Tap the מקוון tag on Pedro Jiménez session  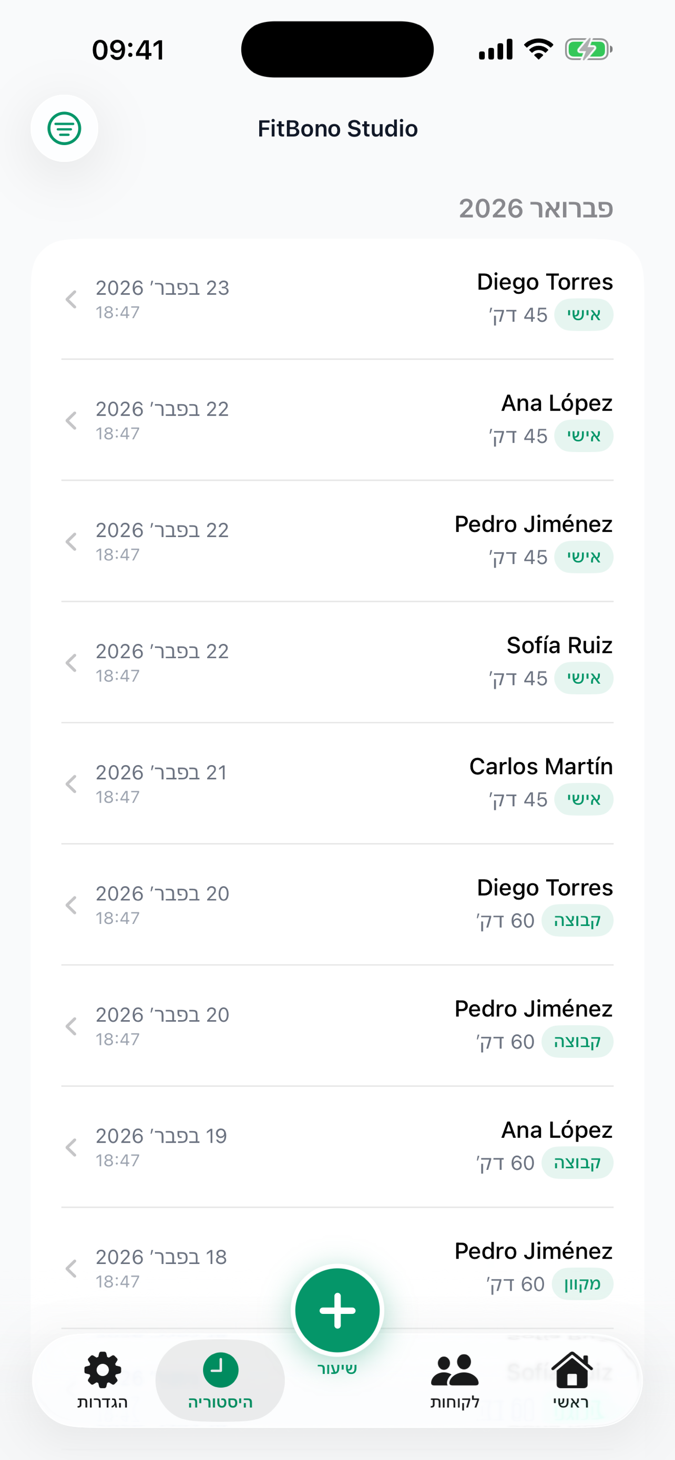point(582,1284)
